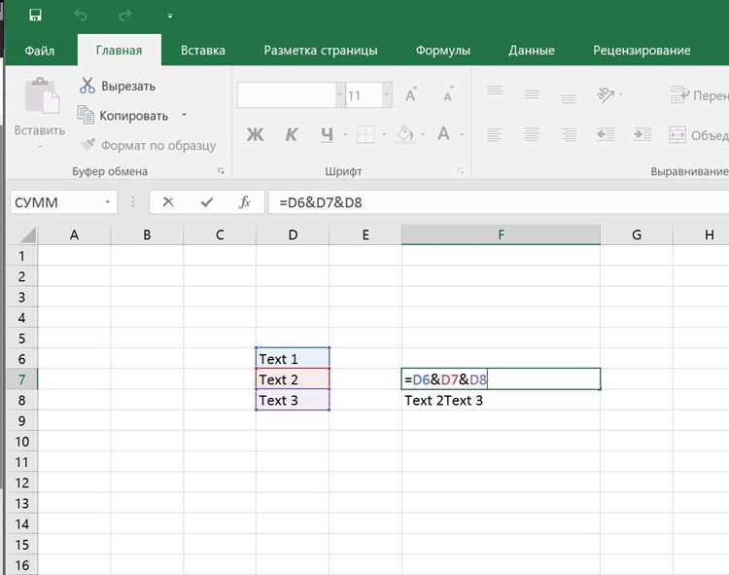This screenshot has width=729, height=575.
Task: Click the increase indent icon
Action: tap(642, 135)
